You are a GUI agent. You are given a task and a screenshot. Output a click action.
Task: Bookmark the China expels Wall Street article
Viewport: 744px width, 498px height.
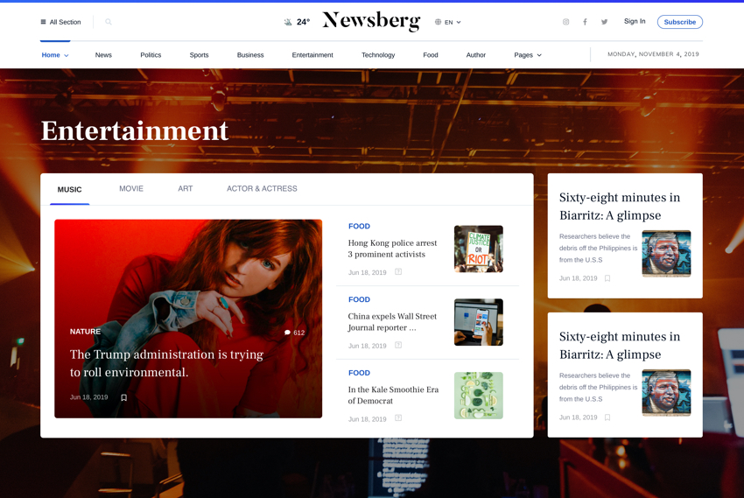(x=398, y=346)
